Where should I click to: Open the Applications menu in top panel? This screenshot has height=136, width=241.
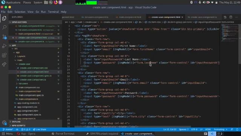(13, 2)
